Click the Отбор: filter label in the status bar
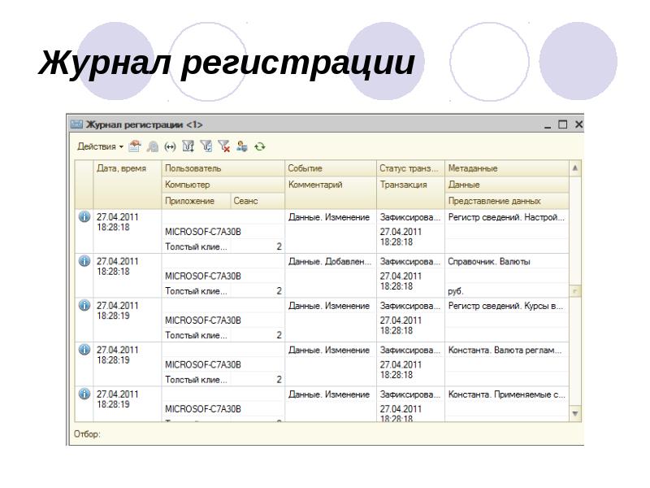The width and height of the screenshot is (650, 488). coord(87,434)
